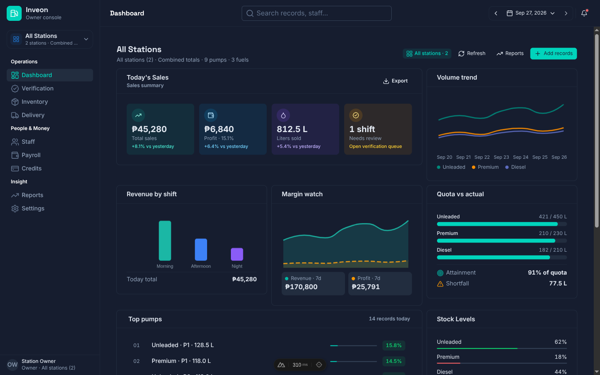Click the 14.5% badge on pump row 02
Screen dimensions: 600x375
tap(394, 361)
